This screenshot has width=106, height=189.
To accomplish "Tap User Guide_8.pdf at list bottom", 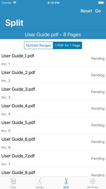I will pos(53,172).
